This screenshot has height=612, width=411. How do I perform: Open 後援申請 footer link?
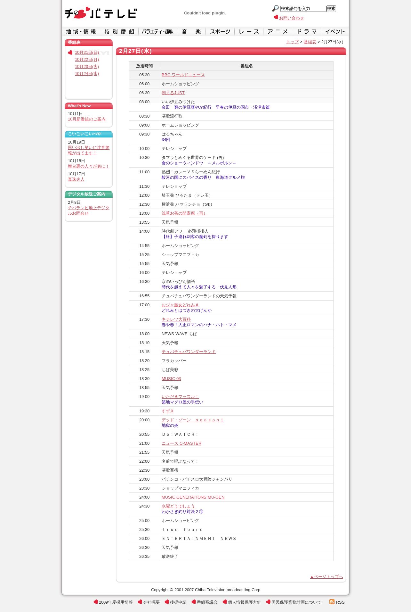178,602
